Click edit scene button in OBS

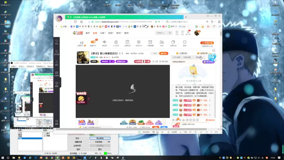click(x=78, y=142)
